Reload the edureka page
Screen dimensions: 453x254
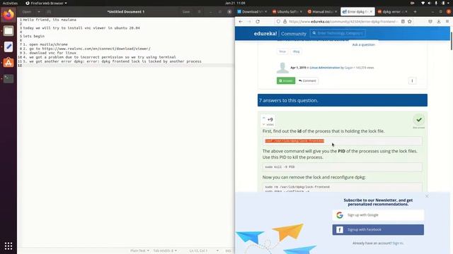point(258,22)
